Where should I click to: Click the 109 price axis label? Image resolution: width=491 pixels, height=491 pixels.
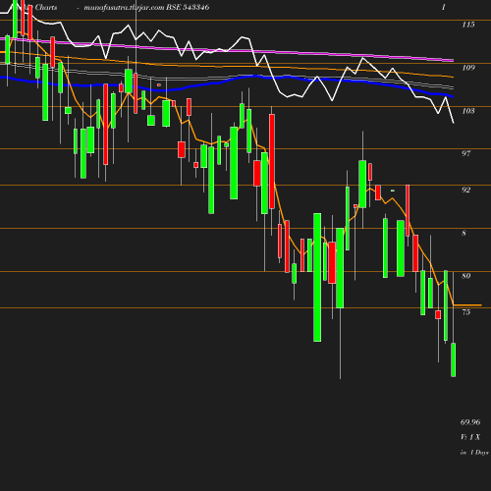coord(468,68)
